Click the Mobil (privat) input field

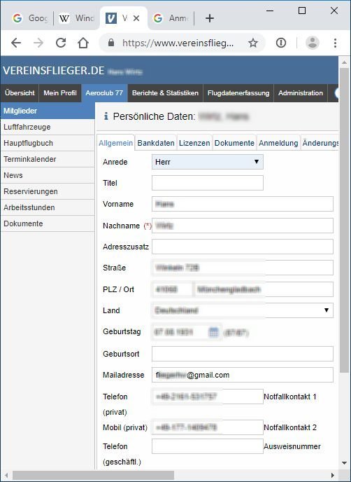pyautogui.click(x=208, y=427)
